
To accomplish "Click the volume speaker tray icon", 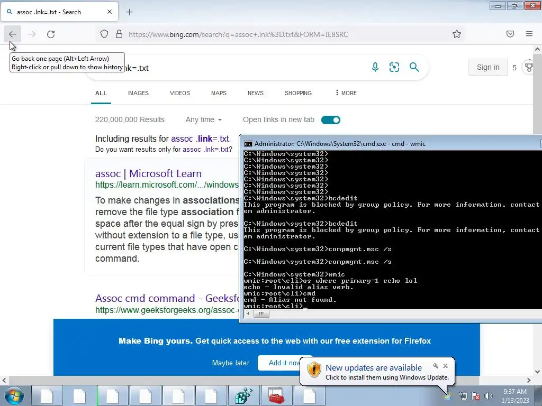I will click(489, 396).
